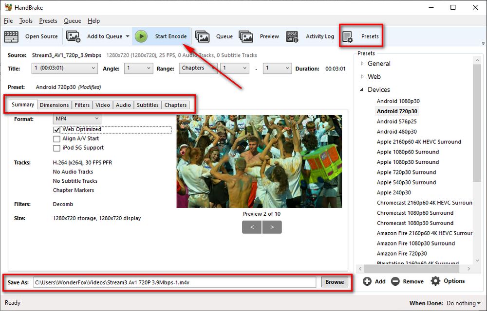
Task: Show the next preview image
Action: click(x=272, y=227)
